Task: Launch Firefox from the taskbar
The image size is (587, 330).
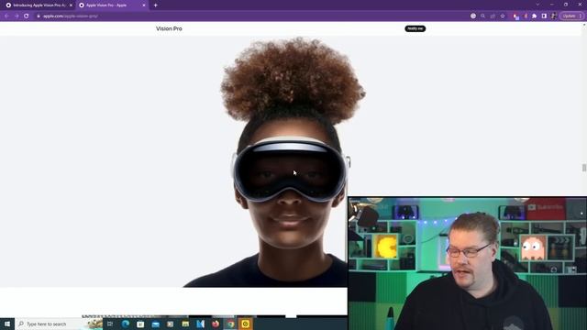Action: pyautogui.click(x=216, y=324)
